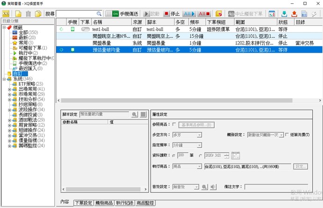Click the trash delete icon in toolbar
Image resolution: width=323 pixels, height=208 pixels.
(x=28, y=14)
